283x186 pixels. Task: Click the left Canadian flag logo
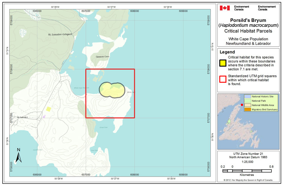225,8
